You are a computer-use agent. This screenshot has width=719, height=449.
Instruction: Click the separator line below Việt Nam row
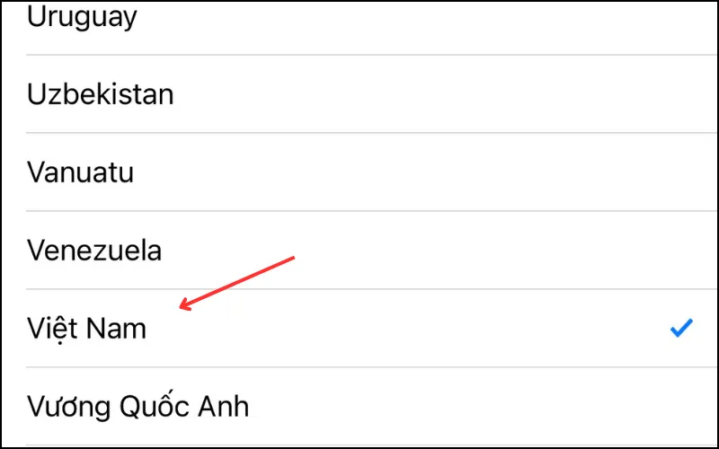click(x=371, y=367)
